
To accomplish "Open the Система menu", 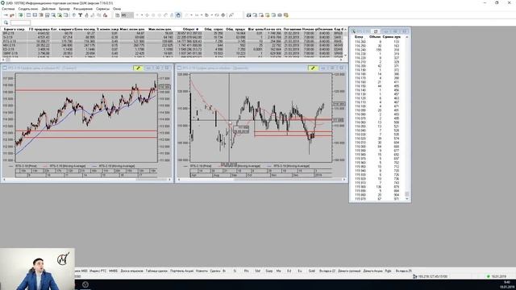I will pos(8,9).
